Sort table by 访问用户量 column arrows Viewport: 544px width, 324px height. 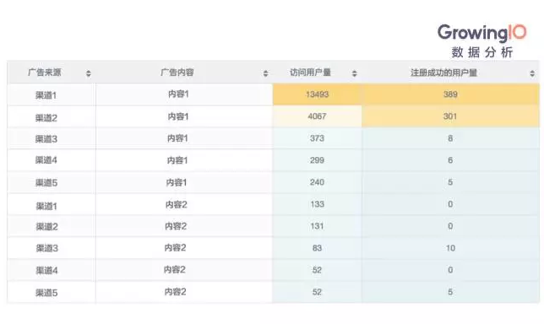(354, 73)
